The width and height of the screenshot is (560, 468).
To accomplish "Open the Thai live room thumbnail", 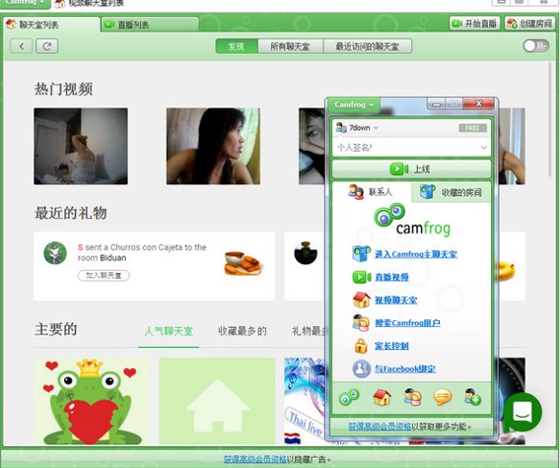I will (305, 401).
